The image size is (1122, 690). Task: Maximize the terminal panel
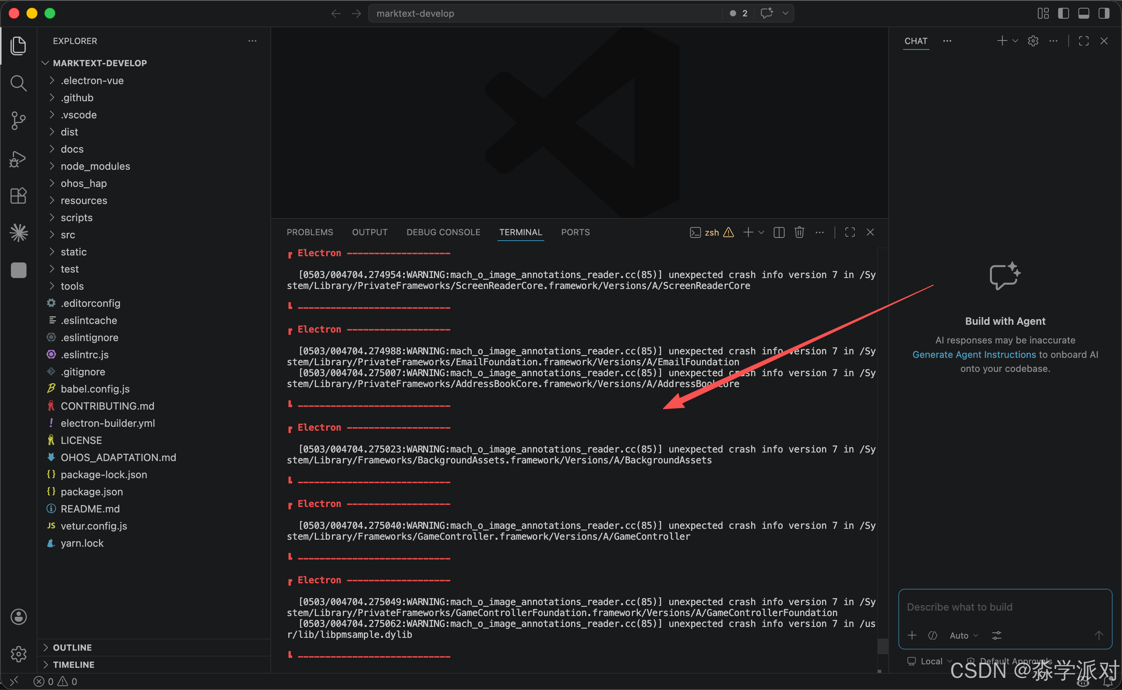tap(850, 232)
